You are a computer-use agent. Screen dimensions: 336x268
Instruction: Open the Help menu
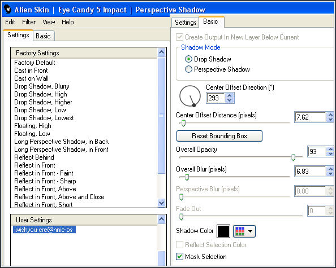[x=68, y=22]
